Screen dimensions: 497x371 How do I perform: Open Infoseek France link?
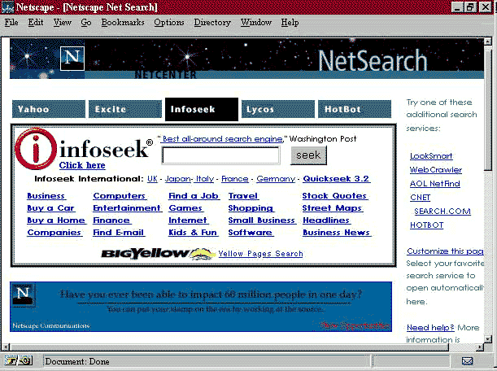pos(235,179)
